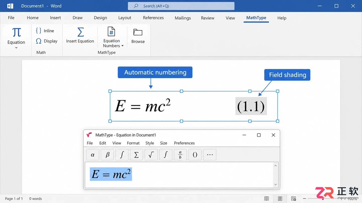The height and width of the screenshot is (203, 362).
Task: Click the beta symbol palette button
Action: [x=107, y=155]
